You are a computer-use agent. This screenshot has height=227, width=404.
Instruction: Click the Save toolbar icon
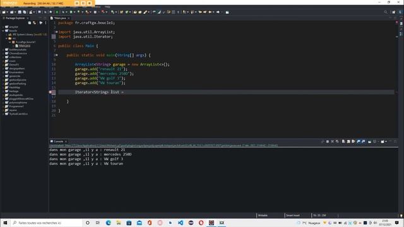[20, 12]
